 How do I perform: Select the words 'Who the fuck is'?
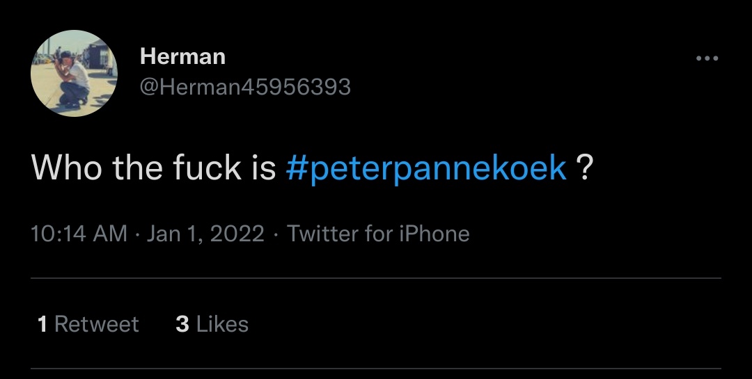point(153,168)
